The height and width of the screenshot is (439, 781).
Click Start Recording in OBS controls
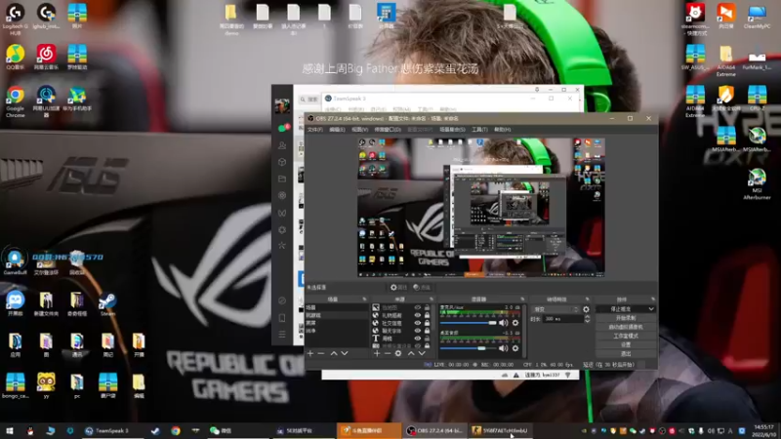[x=626, y=318]
